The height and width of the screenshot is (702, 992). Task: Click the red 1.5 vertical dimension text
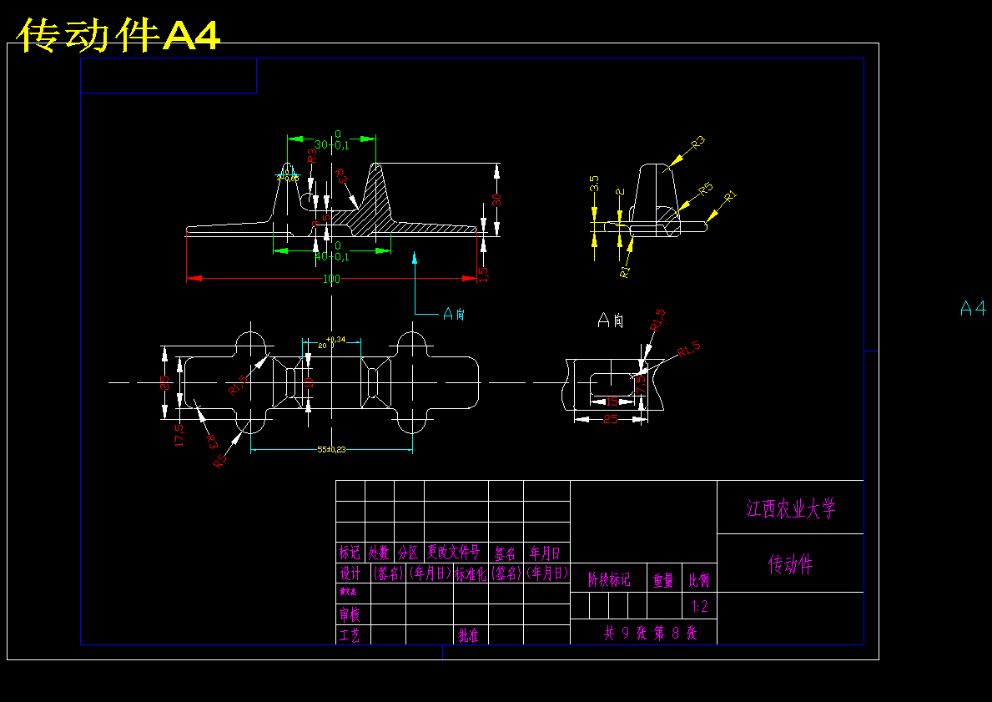[484, 275]
